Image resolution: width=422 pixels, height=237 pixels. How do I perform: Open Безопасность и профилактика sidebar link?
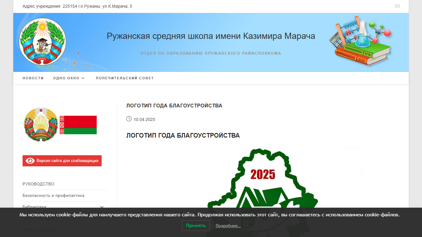pyautogui.click(x=53, y=196)
